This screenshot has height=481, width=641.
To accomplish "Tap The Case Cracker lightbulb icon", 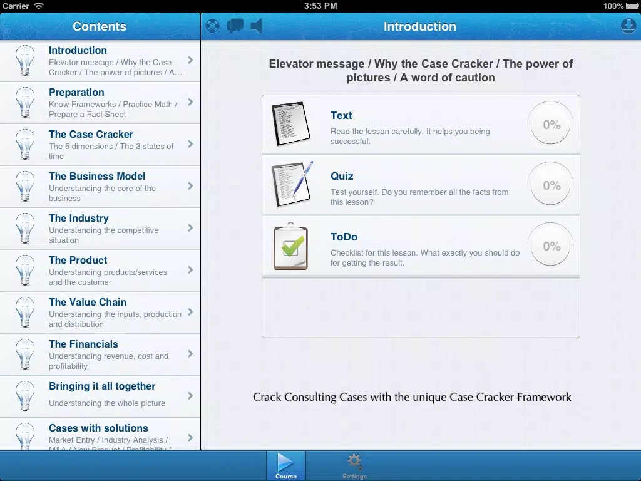I will click(x=25, y=145).
